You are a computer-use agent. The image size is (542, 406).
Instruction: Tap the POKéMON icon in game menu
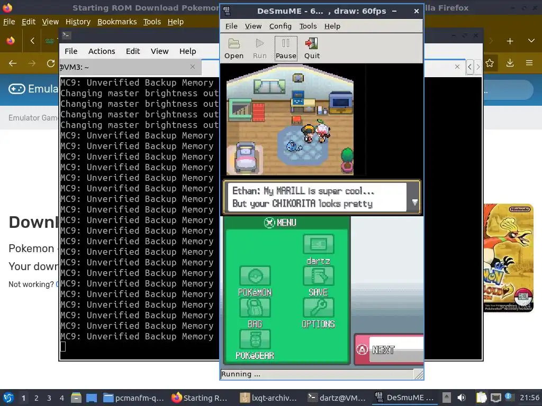[255, 276]
